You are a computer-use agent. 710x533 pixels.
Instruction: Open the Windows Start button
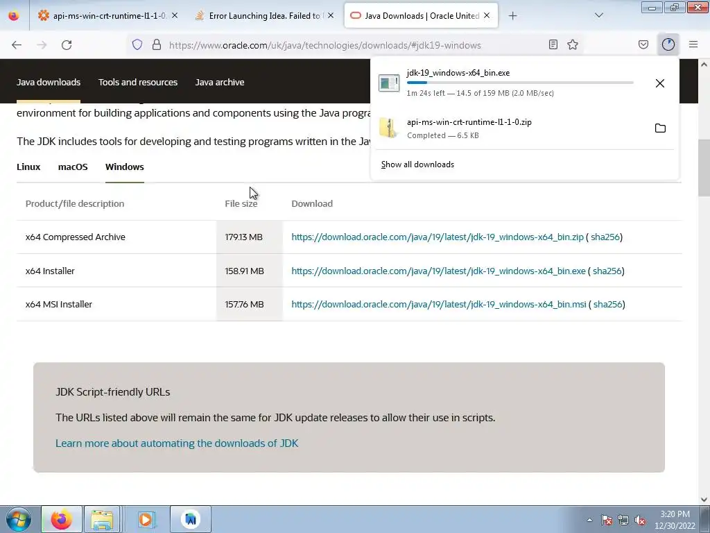point(18,519)
